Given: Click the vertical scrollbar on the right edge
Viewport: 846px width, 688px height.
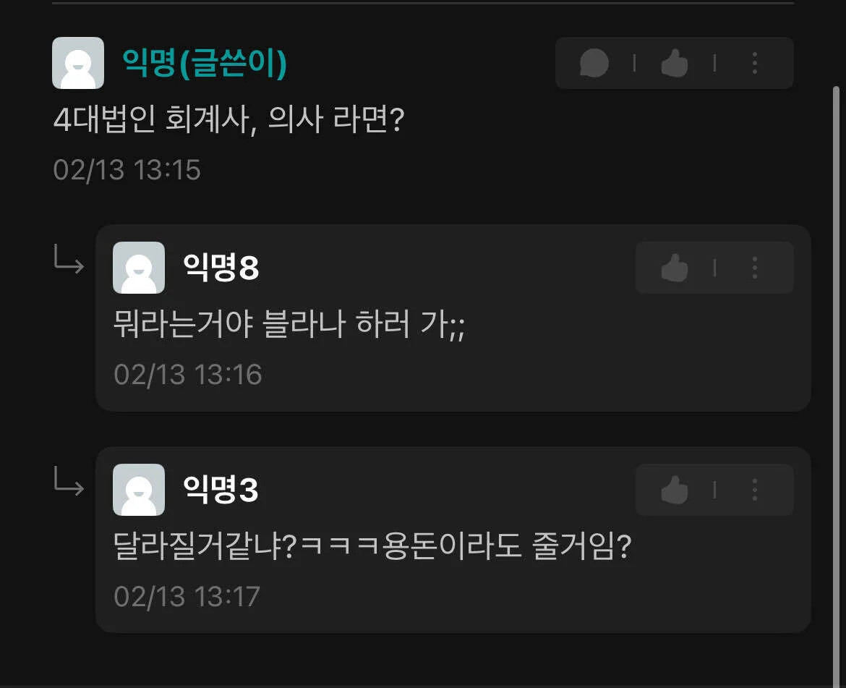Looking at the screenshot, I should [x=836, y=386].
